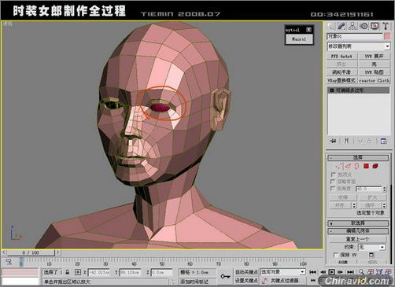Open the Utilities hammer icon
Image resolution: width=395 pixels, height=287 pixels.
tap(386, 26)
